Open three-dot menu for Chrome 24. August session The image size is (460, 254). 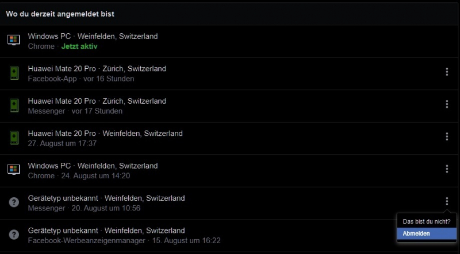447,169
